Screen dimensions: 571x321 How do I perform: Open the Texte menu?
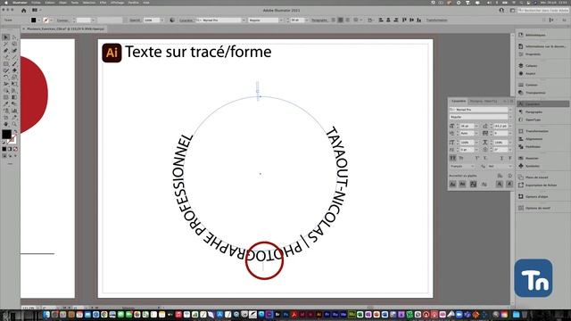(x=75, y=3)
